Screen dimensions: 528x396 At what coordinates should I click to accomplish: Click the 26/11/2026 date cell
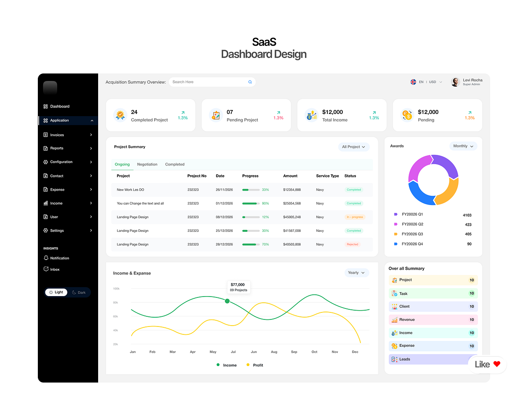coord(224,190)
